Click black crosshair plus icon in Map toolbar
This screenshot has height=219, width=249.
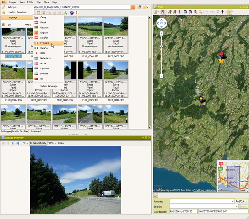[222, 12]
